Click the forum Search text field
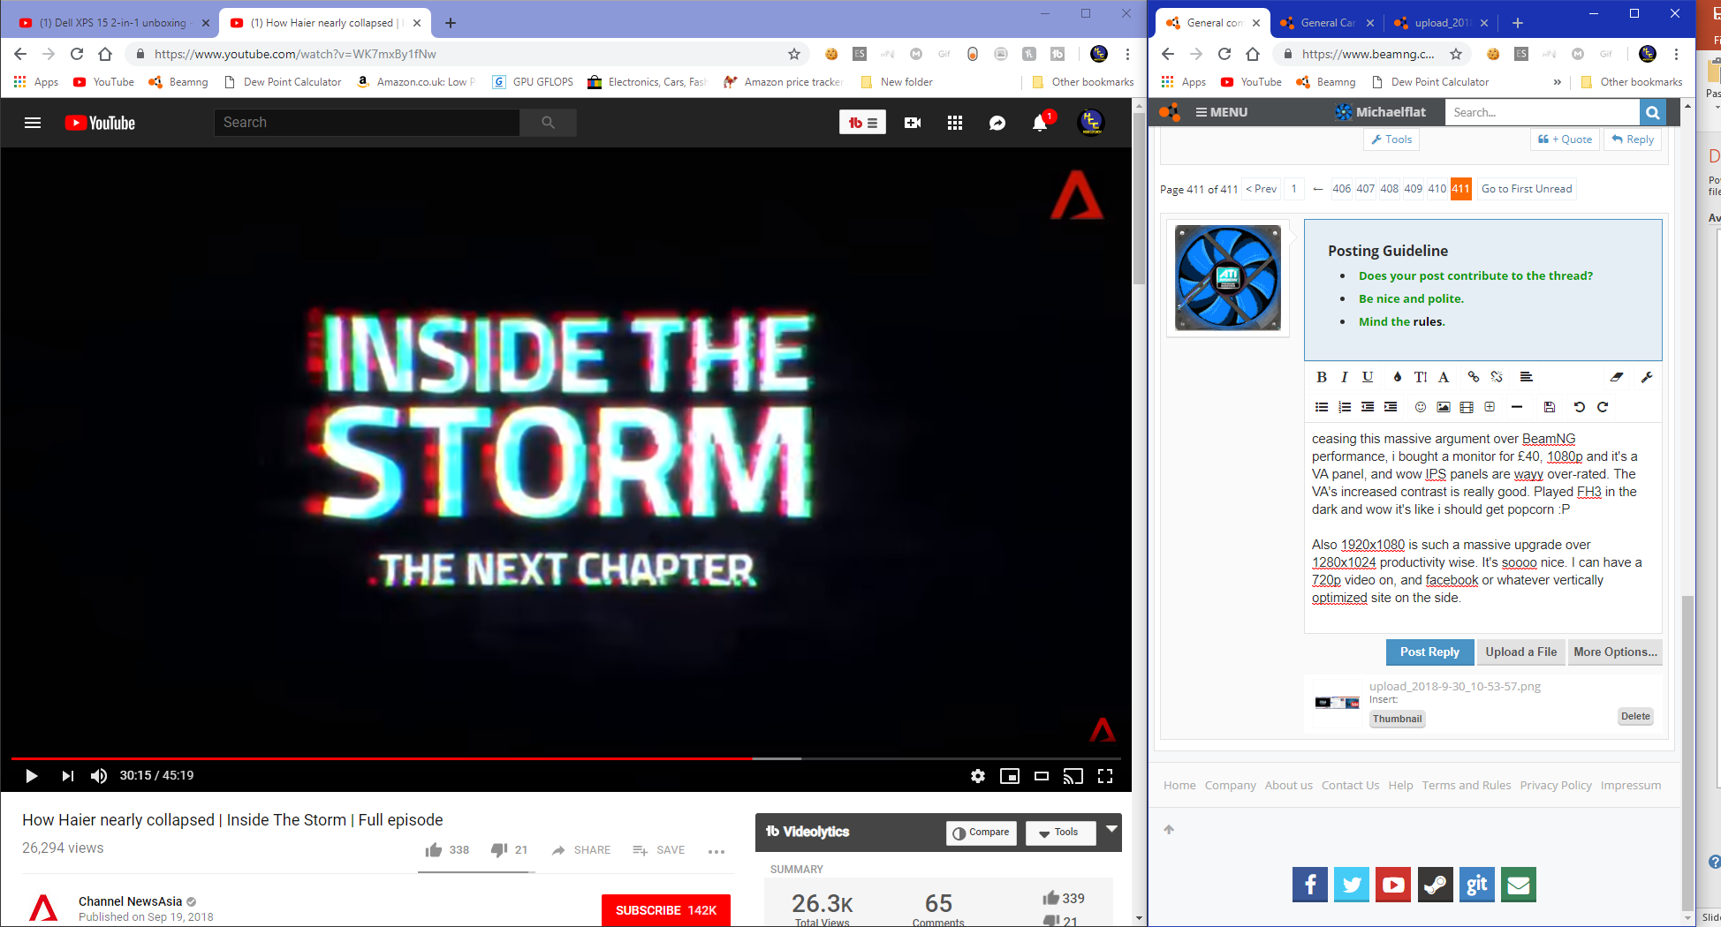1721x927 pixels. (1542, 112)
